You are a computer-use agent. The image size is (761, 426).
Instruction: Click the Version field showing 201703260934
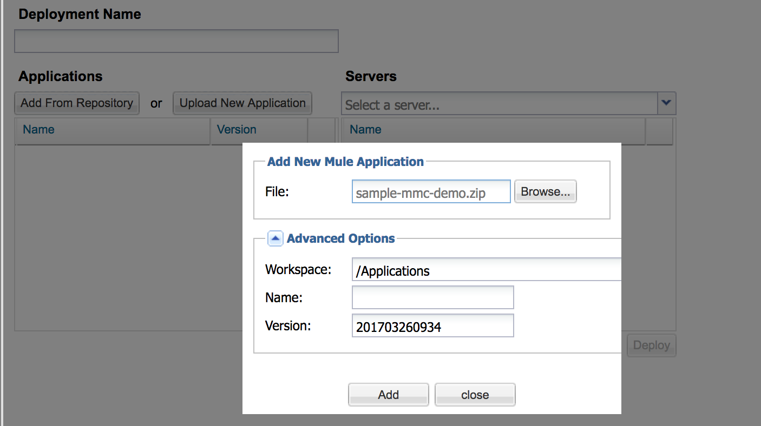click(x=432, y=326)
